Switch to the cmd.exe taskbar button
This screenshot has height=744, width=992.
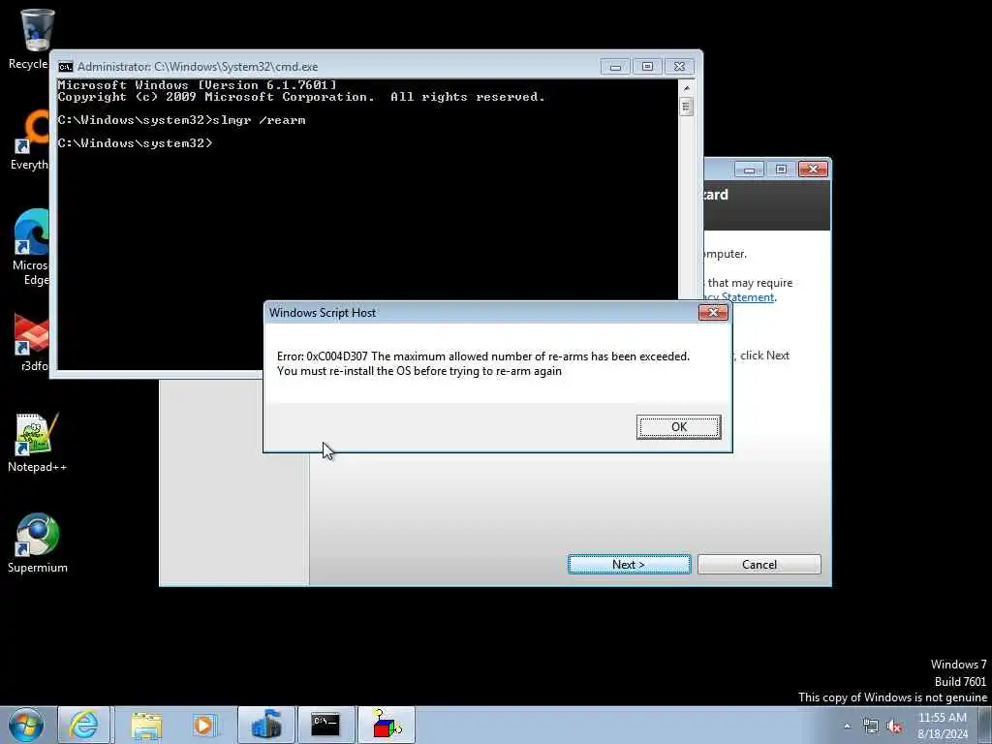click(x=325, y=725)
